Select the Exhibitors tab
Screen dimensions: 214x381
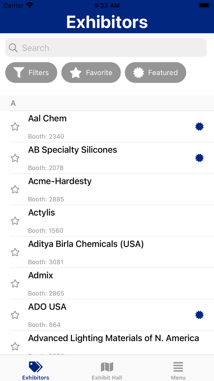[x=36, y=370]
